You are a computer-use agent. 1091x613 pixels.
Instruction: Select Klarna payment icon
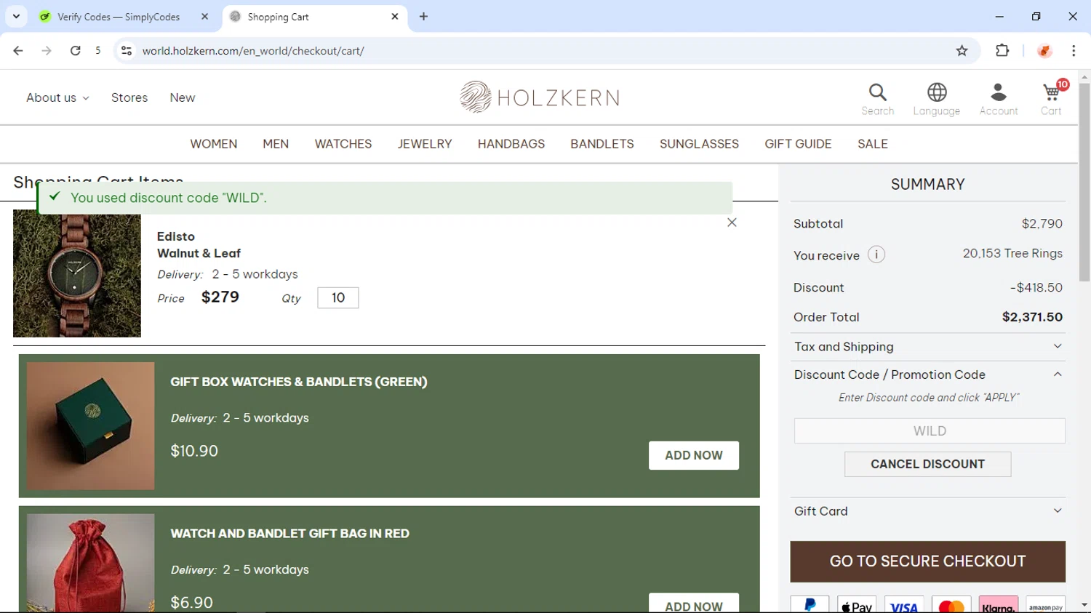[x=998, y=605]
